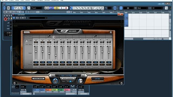Screen dimensions: 173x97
Task: Toggle the Overhead bleed switch
Action: pos(95,36)
